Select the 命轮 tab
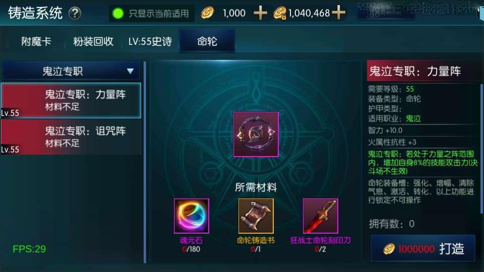484x272 pixels. 207,41
